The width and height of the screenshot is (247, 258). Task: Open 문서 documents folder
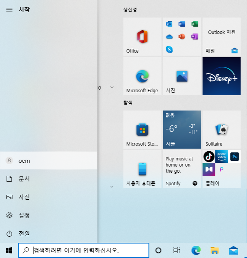(48, 179)
